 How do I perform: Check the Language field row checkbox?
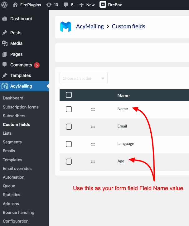point(69,144)
